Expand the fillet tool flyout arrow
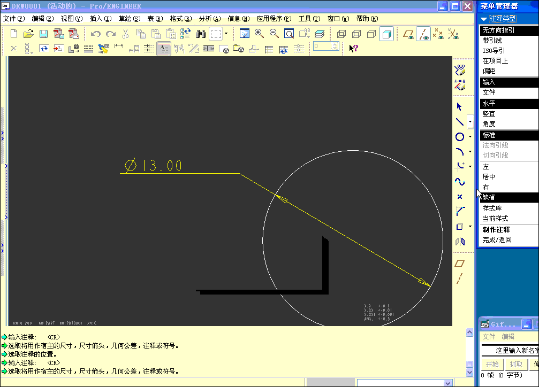This screenshot has height=387, width=539. 470,167
